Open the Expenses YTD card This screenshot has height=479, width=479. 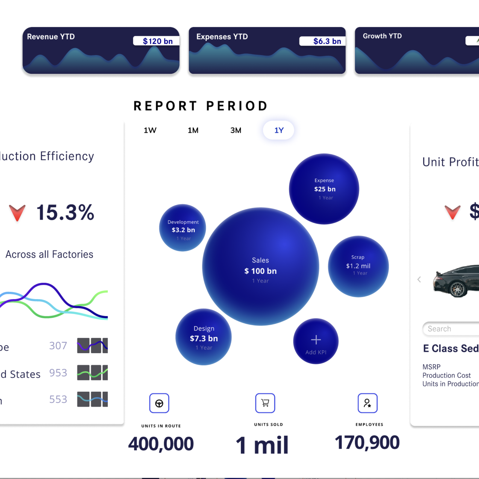coord(267,50)
